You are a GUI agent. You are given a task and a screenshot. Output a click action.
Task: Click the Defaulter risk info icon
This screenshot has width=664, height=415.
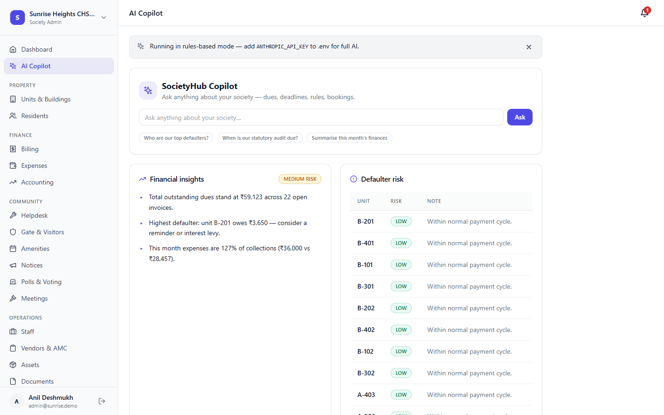[354, 179]
